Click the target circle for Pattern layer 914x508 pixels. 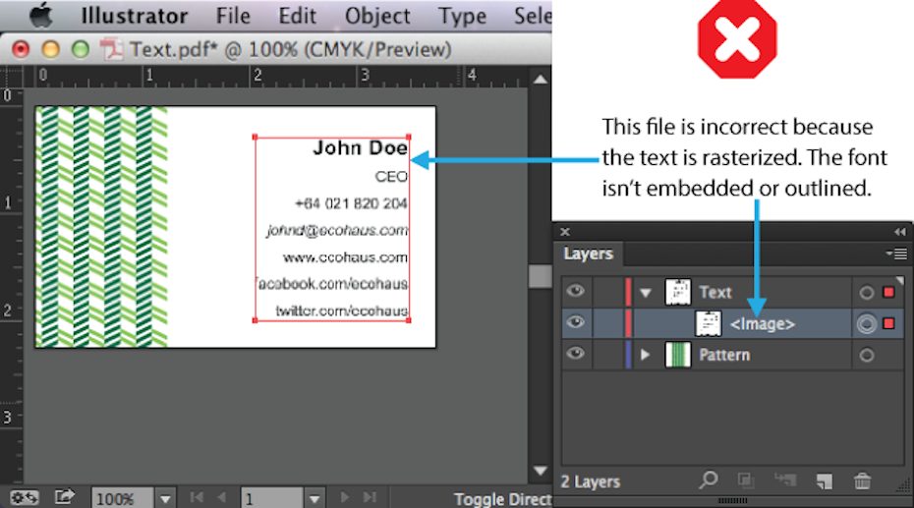tap(866, 356)
